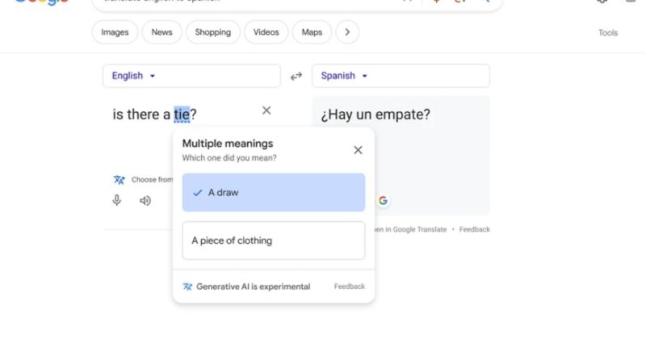
Task: Switch to the News search tab
Action: click(161, 32)
